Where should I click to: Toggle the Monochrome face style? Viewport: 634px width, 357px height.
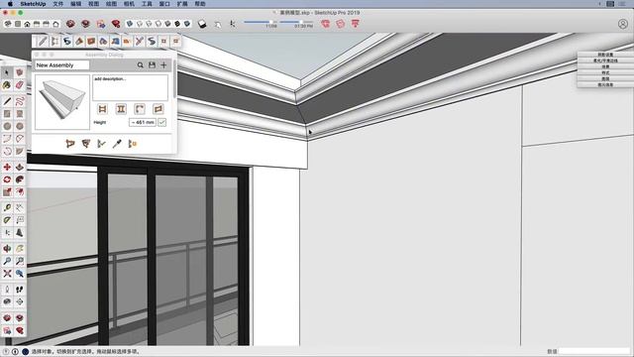point(187,24)
